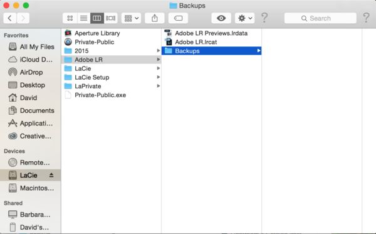This screenshot has width=376, height=234.
Task: Eject the LaCie drive
Action: coord(51,175)
